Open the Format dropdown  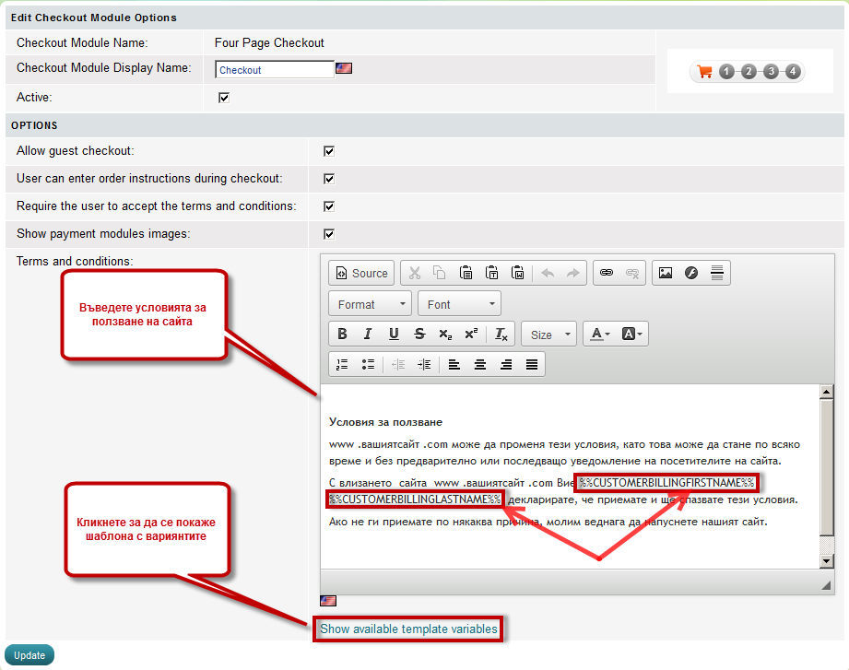point(370,304)
